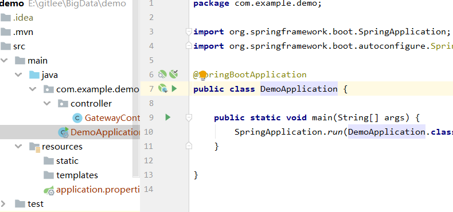453x212 pixels.
Task: Click the main folder icon
Action: [20, 60]
